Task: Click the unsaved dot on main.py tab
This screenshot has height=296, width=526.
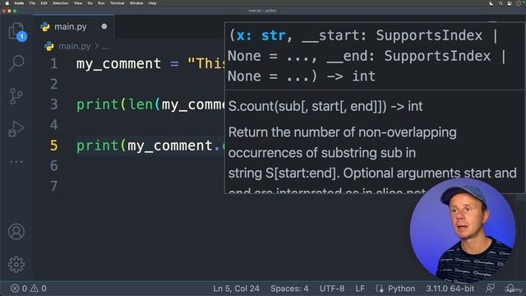Action: tap(104, 26)
